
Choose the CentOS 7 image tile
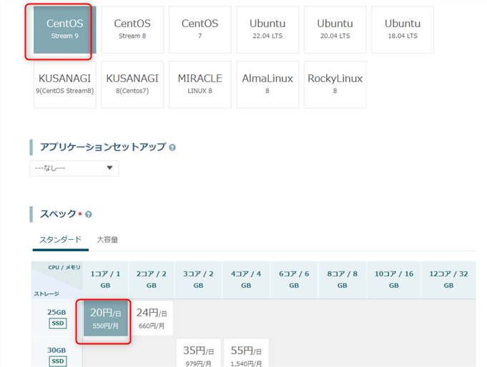click(x=200, y=30)
